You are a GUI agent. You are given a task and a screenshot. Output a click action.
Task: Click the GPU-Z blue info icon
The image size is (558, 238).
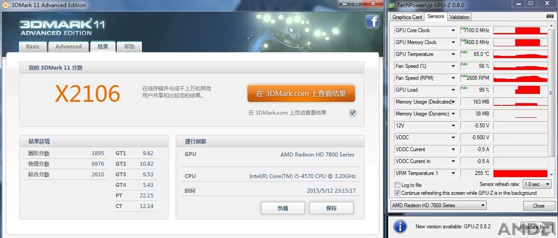tap(400, 227)
